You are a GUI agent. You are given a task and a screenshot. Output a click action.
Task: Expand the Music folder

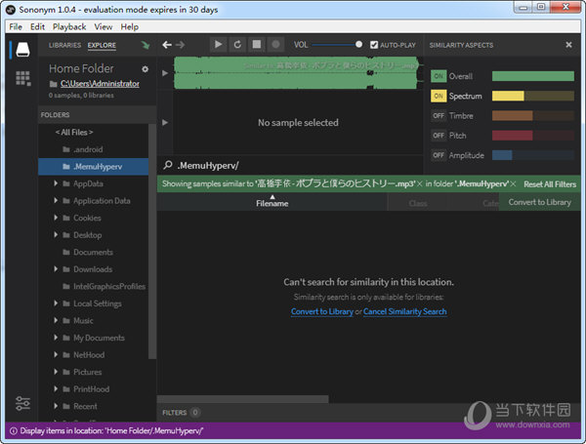click(x=56, y=320)
